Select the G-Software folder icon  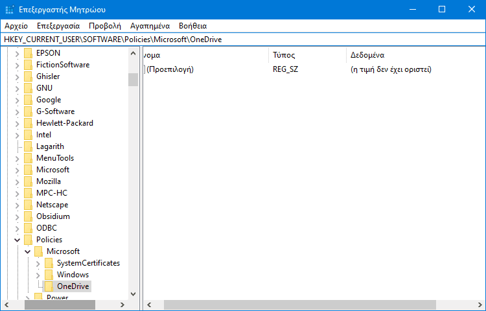(x=29, y=111)
